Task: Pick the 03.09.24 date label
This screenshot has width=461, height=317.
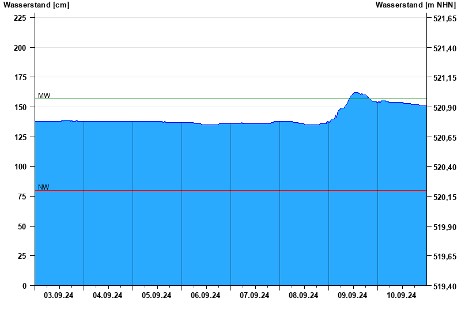Action: (59, 295)
